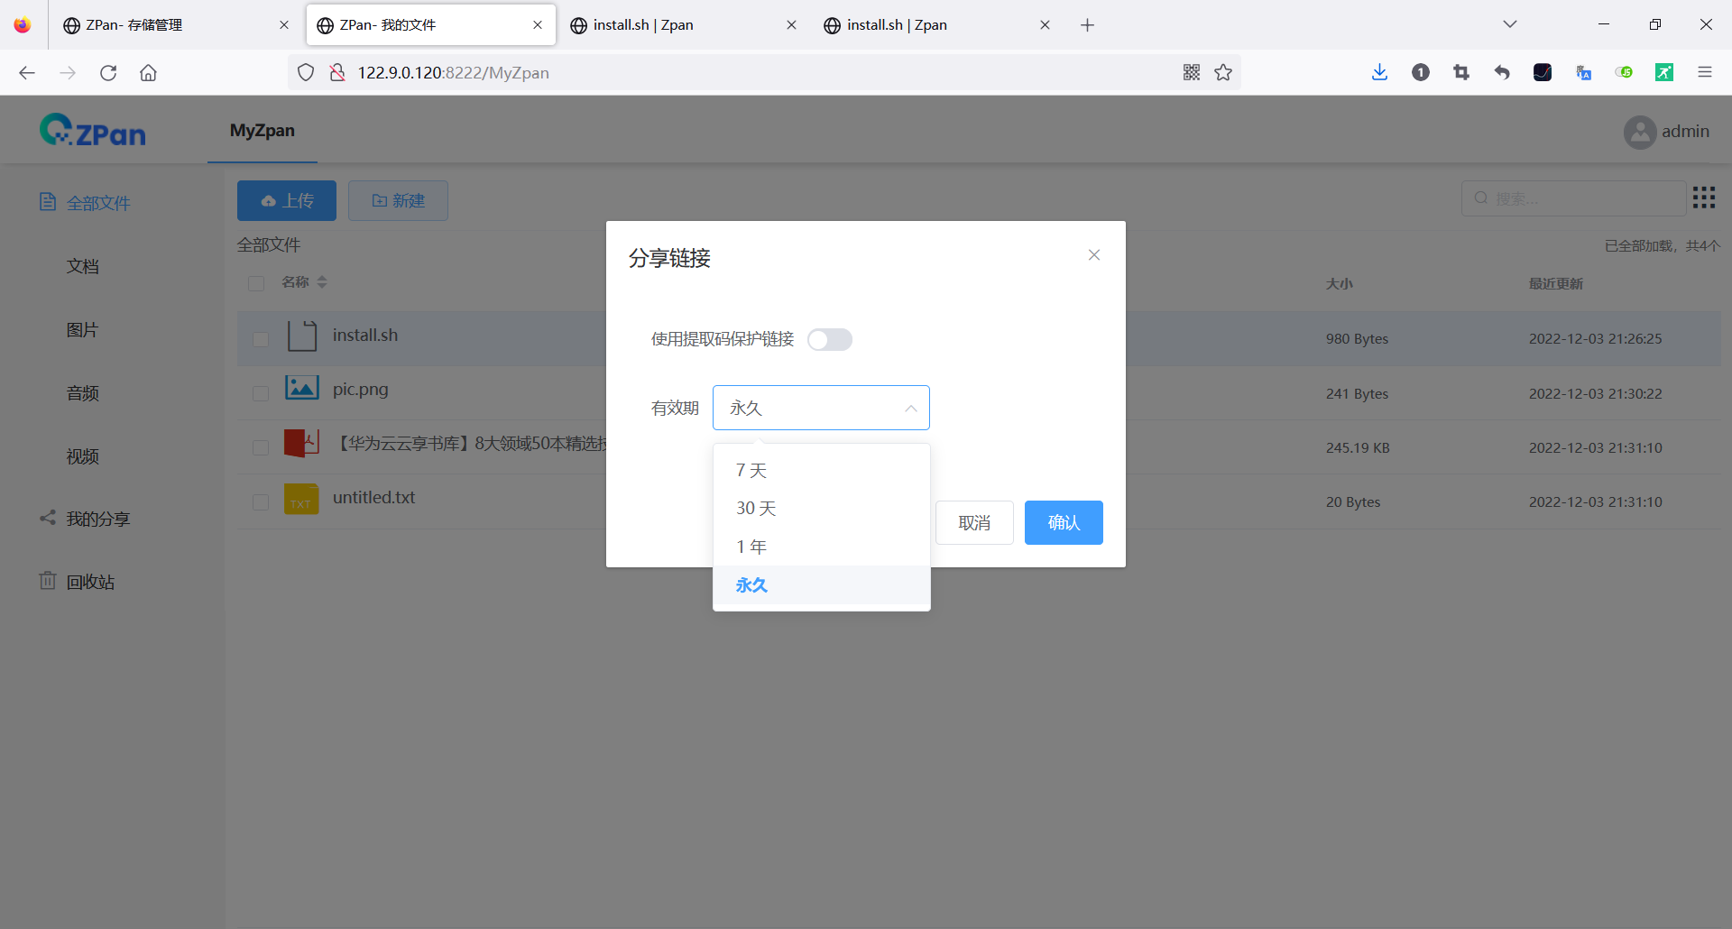Click the MyZpan navigation item
The image size is (1732, 929).
262,131
